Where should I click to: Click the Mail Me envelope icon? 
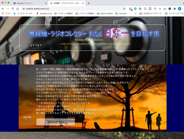click(28, 122)
